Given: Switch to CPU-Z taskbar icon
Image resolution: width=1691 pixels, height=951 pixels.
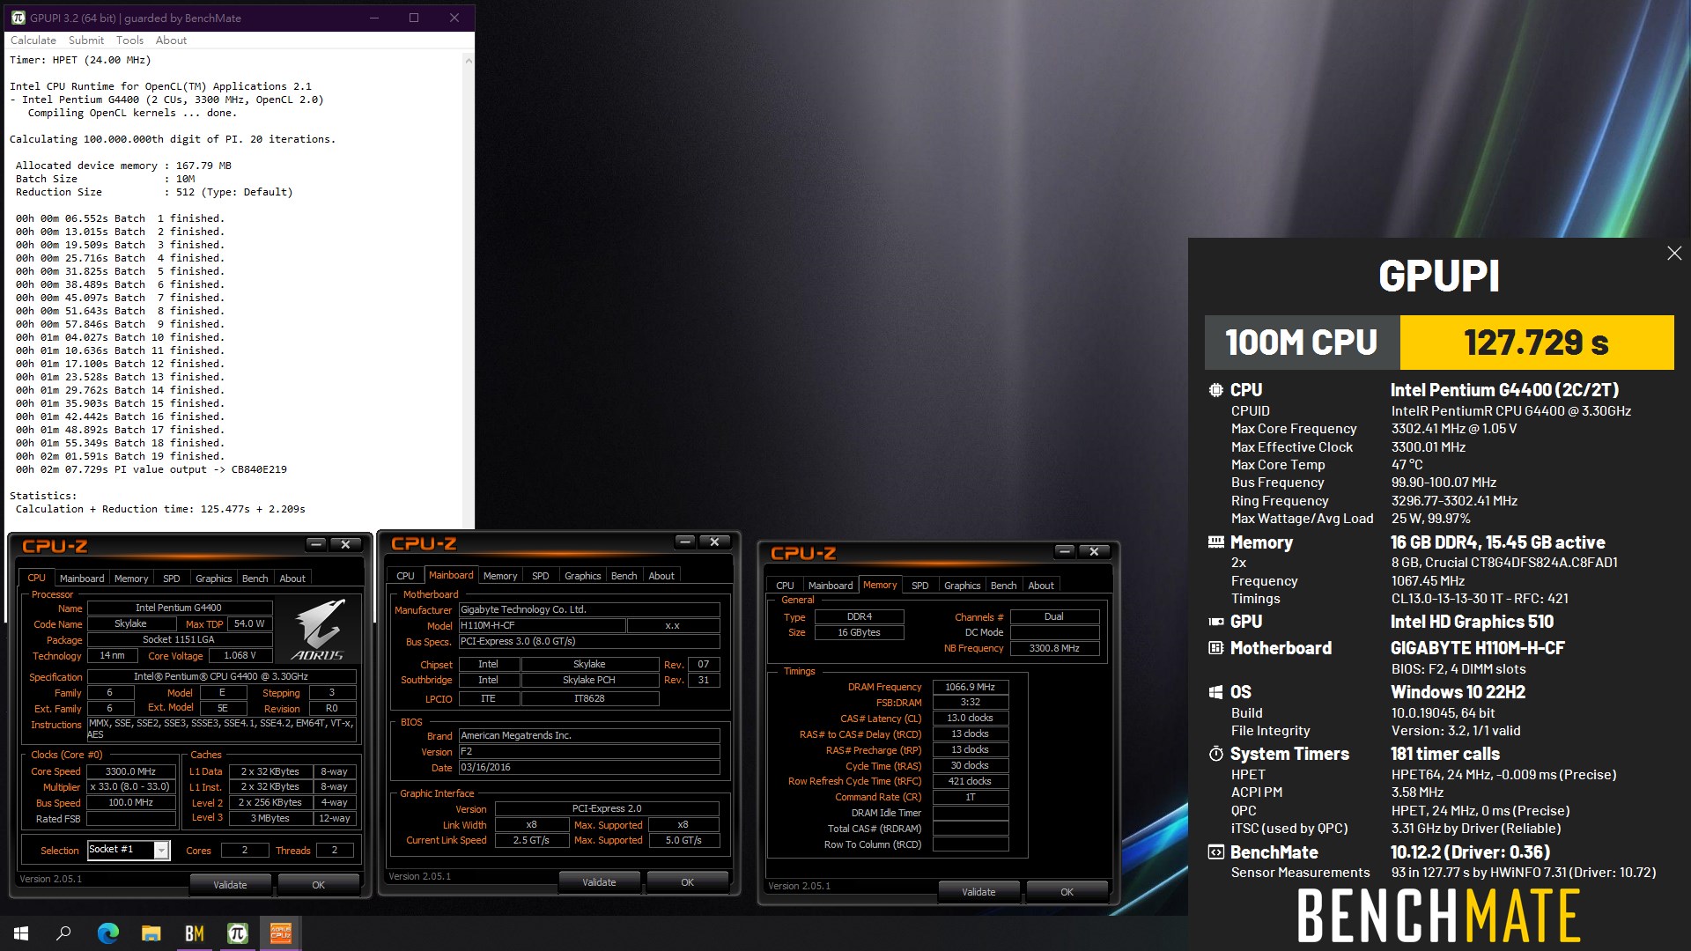Looking at the screenshot, I should pos(281,933).
